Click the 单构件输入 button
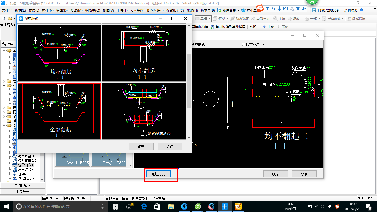 22,185
